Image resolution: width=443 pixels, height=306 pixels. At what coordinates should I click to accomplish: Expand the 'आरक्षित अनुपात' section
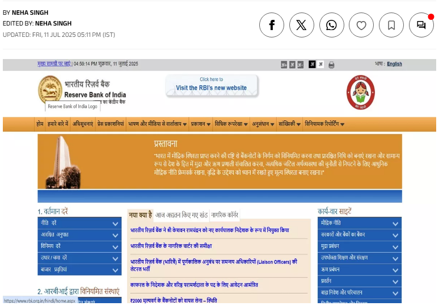79,234
